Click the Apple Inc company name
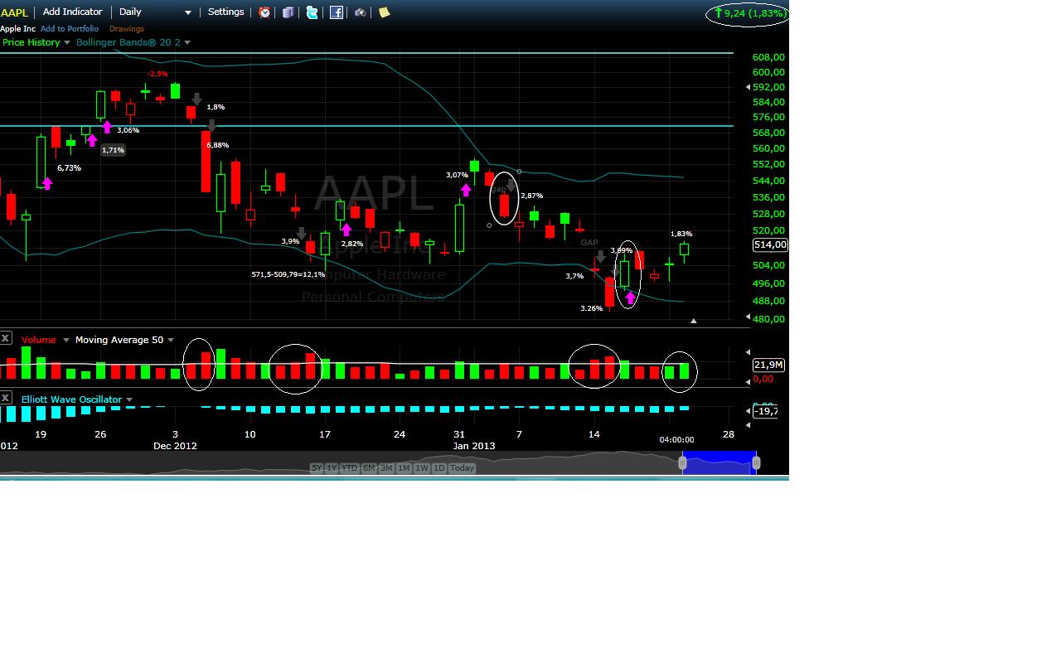 pos(17,29)
